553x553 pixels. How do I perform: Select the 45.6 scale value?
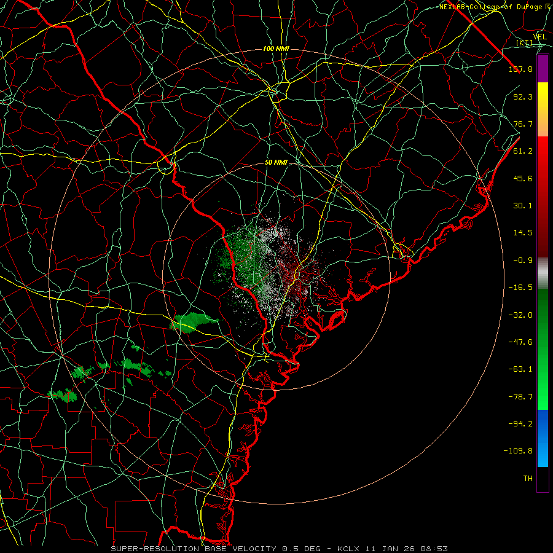pos(523,178)
